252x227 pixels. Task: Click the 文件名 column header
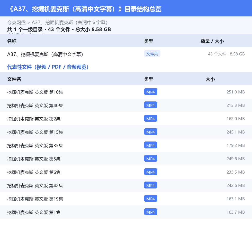click(x=14, y=79)
